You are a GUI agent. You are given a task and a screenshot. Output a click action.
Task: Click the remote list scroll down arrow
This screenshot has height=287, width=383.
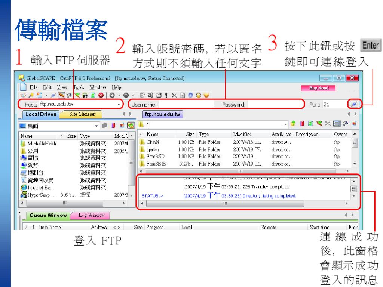[x=355, y=164]
